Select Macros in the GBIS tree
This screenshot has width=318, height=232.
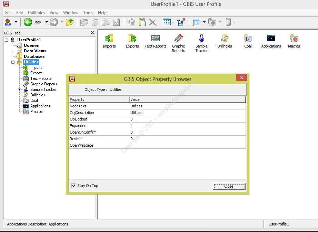pyautogui.click(x=37, y=112)
